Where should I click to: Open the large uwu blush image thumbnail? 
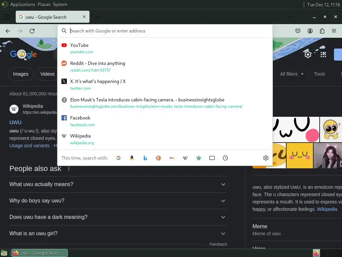tap(296, 130)
